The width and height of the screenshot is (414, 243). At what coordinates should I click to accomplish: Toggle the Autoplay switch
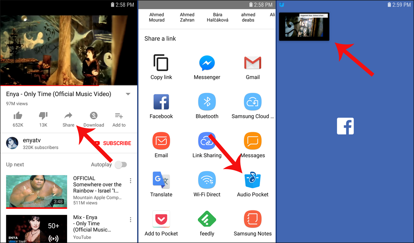pos(121,165)
